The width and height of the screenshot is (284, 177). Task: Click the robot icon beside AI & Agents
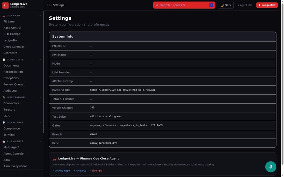pos(4,142)
